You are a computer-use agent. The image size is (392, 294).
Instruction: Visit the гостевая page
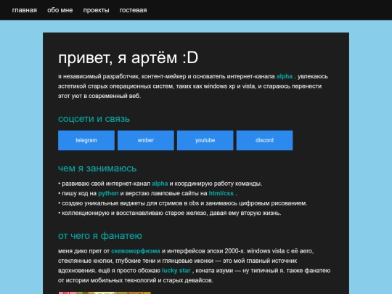point(134,10)
